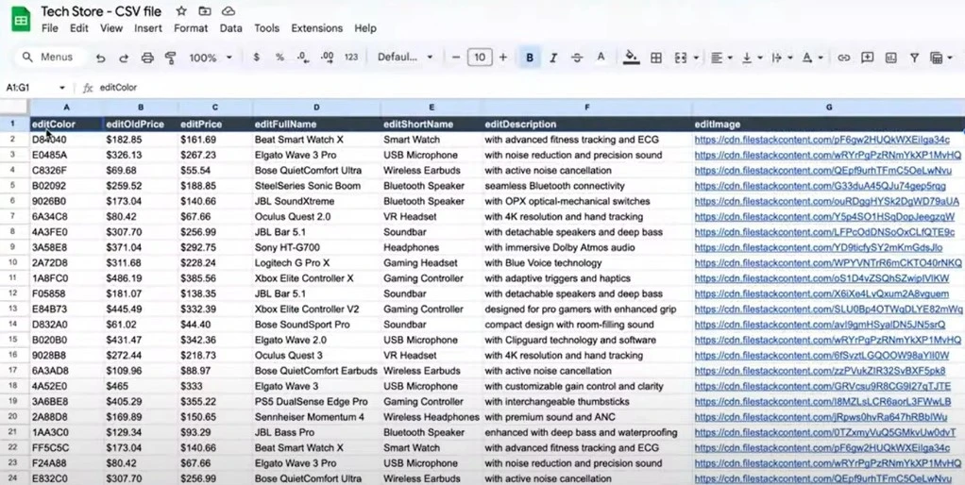
Task: Select the color code 3A58E8 cell
Action: [66, 248]
